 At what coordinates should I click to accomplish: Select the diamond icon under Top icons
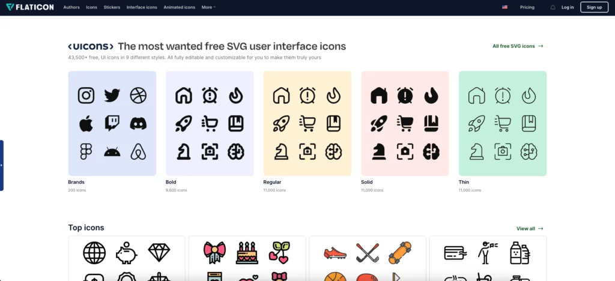click(159, 253)
